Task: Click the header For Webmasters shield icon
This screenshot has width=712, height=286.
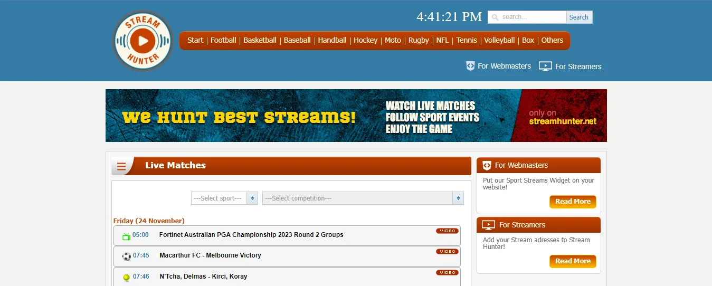Action: click(x=470, y=66)
